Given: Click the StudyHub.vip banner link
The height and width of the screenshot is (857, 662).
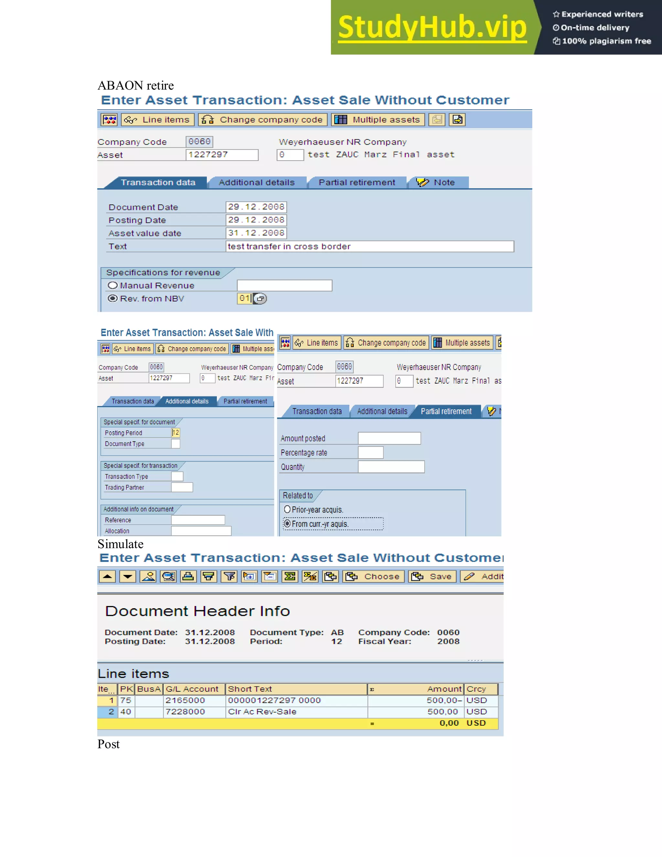Looking at the screenshot, I should coord(432,27).
